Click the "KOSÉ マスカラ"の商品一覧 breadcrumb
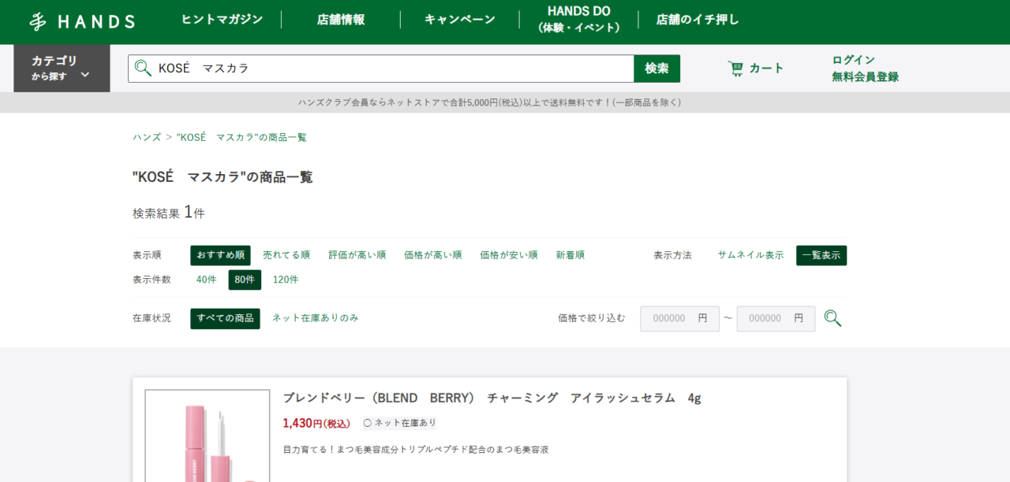This screenshot has height=482, width=1010. point(241,137)
